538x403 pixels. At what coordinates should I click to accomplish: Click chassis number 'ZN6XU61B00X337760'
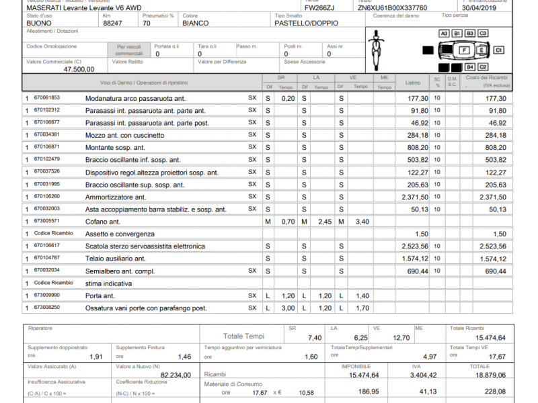point(392,8)
